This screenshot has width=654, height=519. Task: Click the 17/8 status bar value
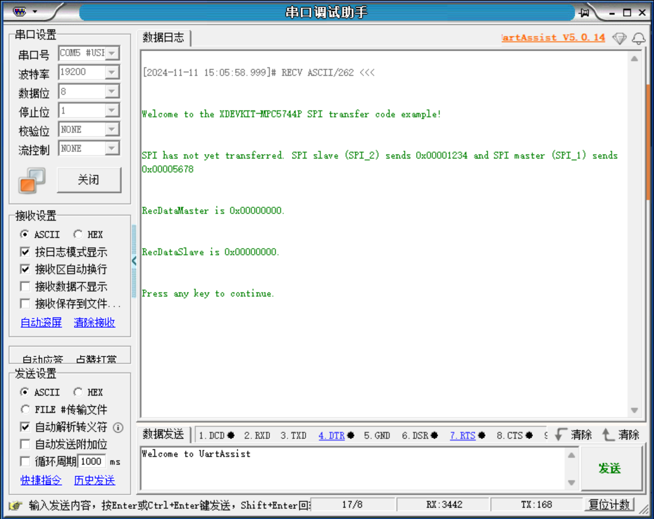[352, 505]
